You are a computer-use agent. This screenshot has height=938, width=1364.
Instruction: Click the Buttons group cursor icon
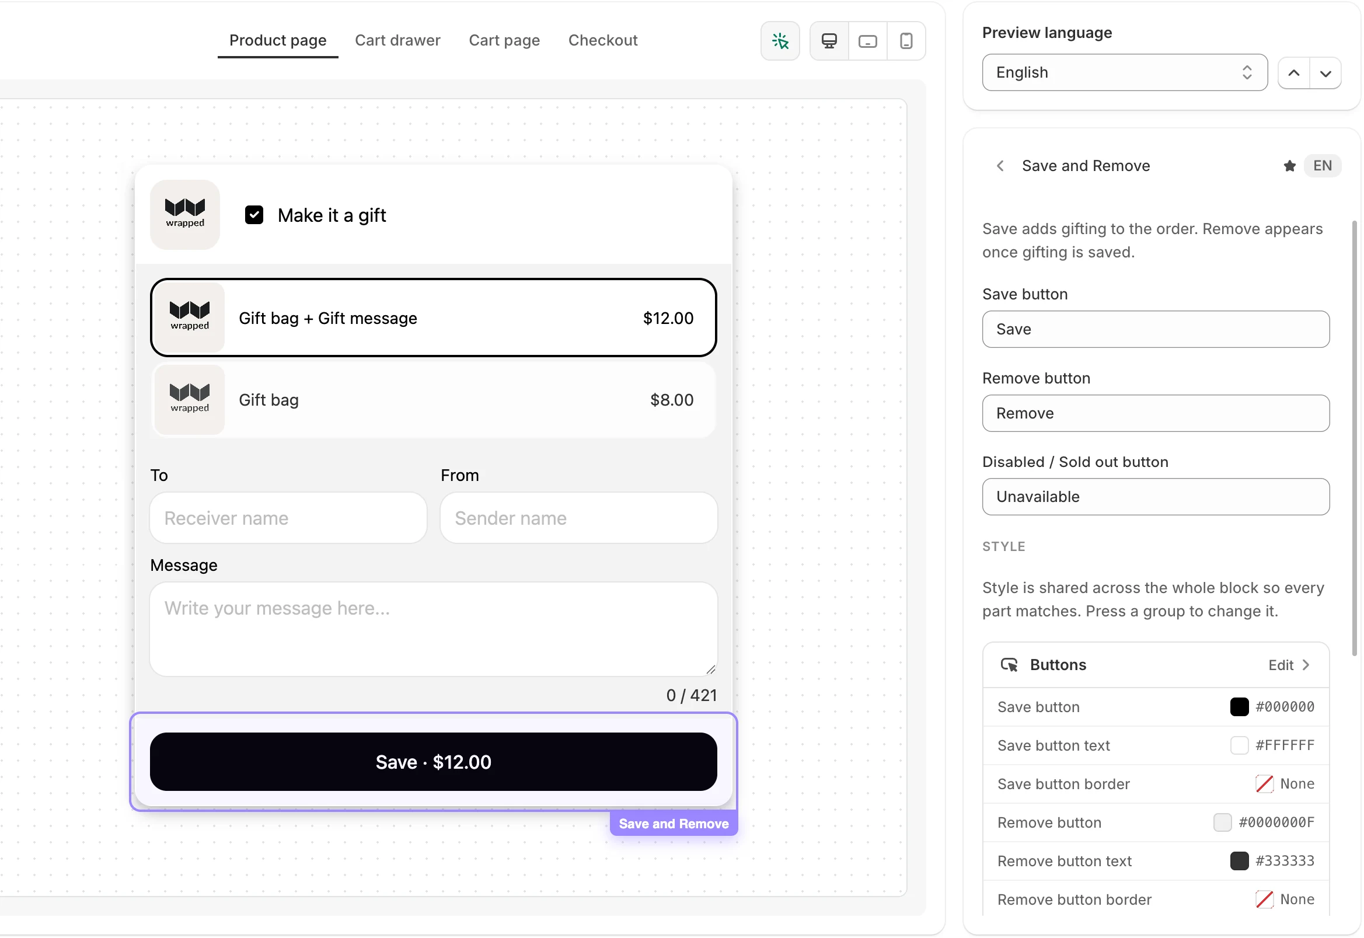click(1010, 666)
